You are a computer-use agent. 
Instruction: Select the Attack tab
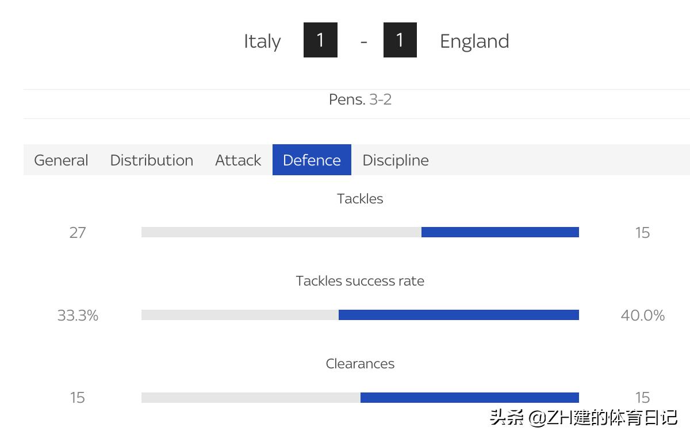tap(238, 160)
